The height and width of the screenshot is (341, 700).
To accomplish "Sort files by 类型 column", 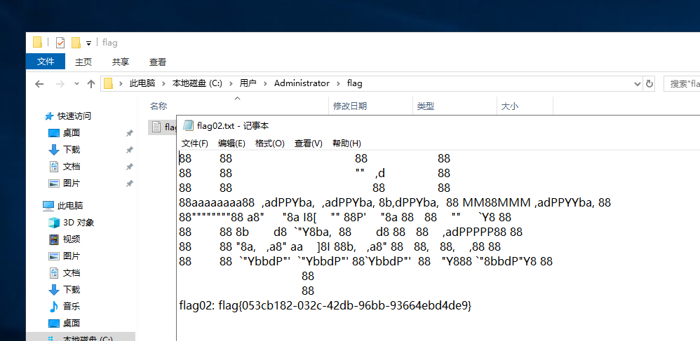I will [426, 106].
